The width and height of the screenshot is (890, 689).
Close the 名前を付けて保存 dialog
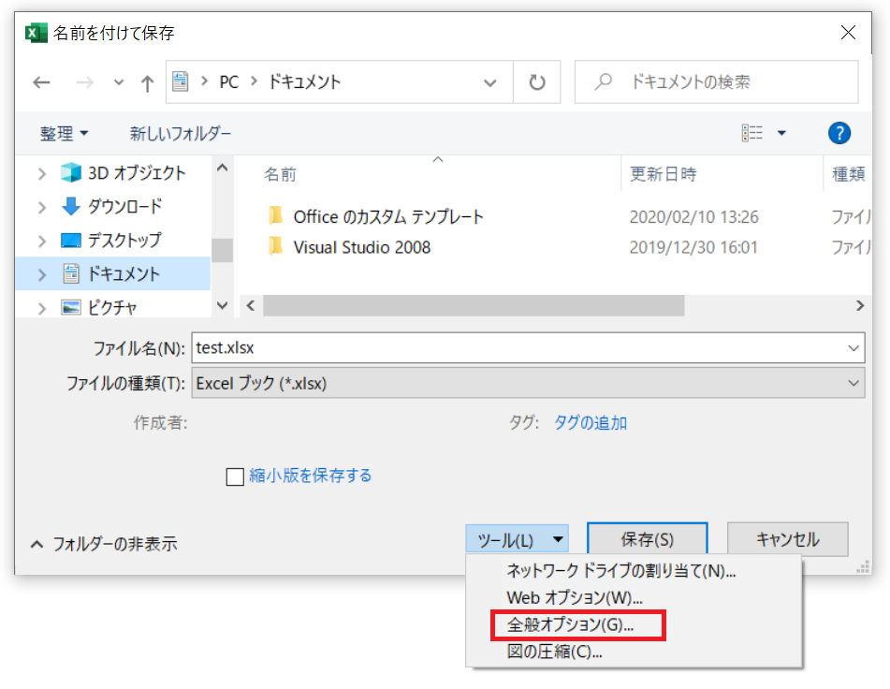[x=848, y=33]
